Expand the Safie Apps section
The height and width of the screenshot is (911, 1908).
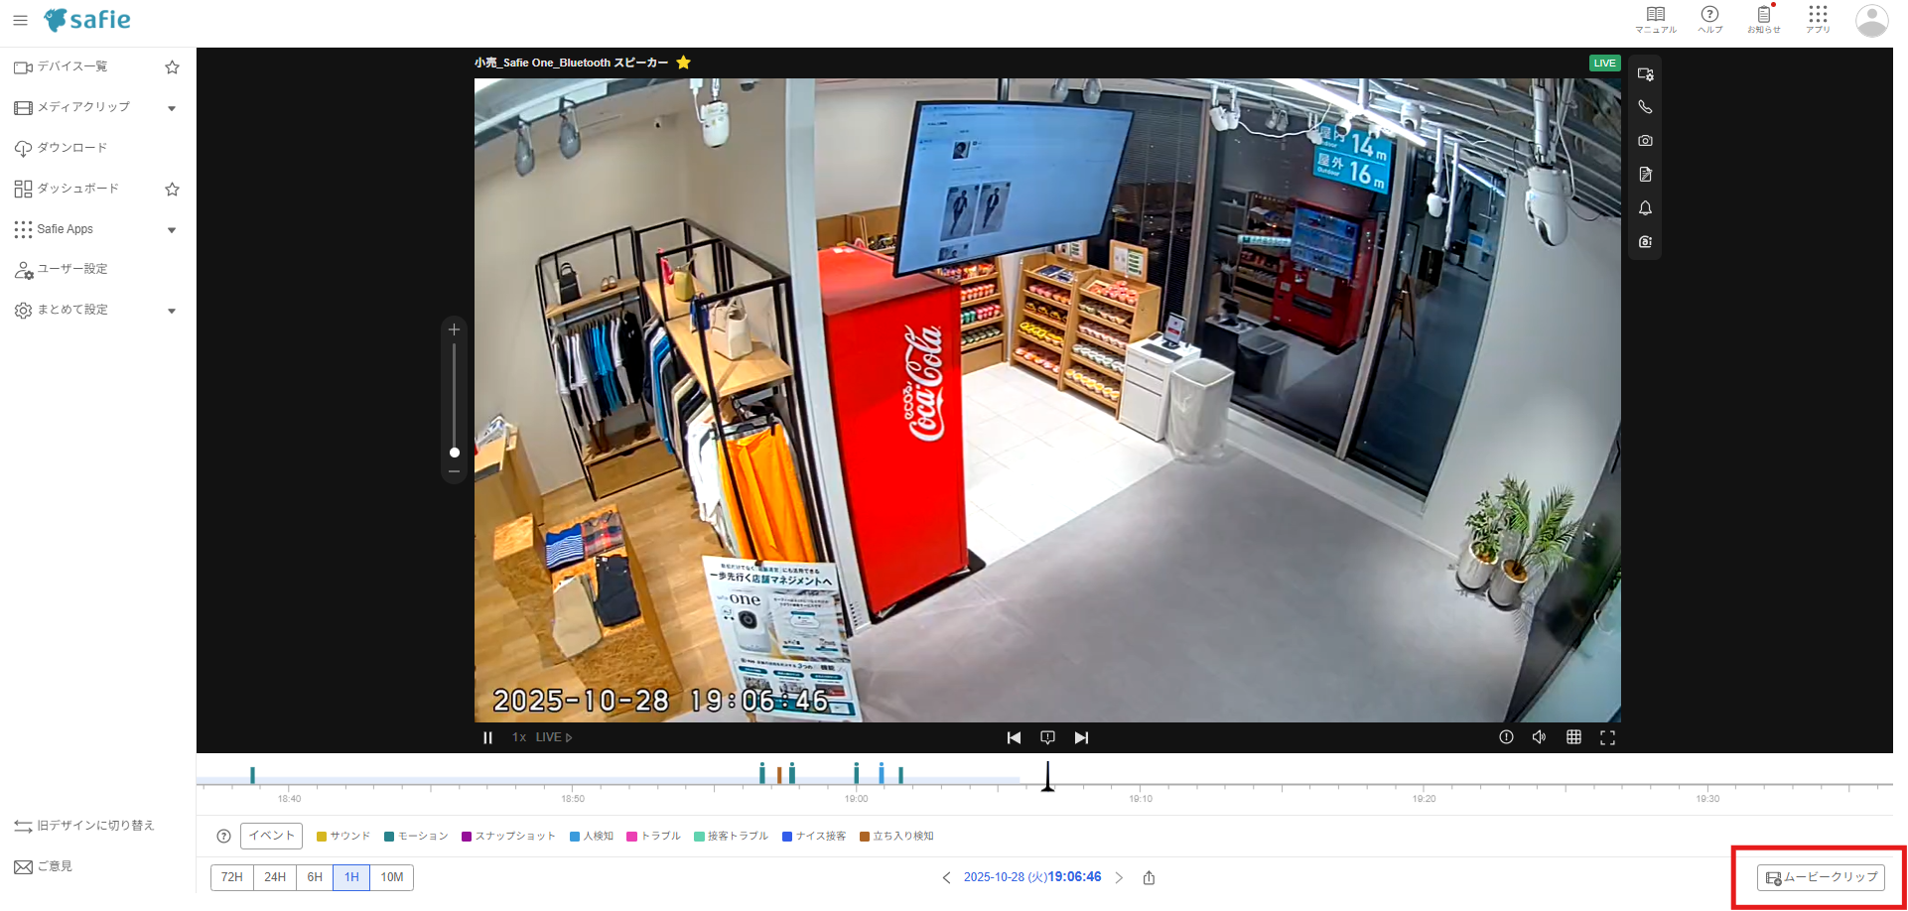171,229
